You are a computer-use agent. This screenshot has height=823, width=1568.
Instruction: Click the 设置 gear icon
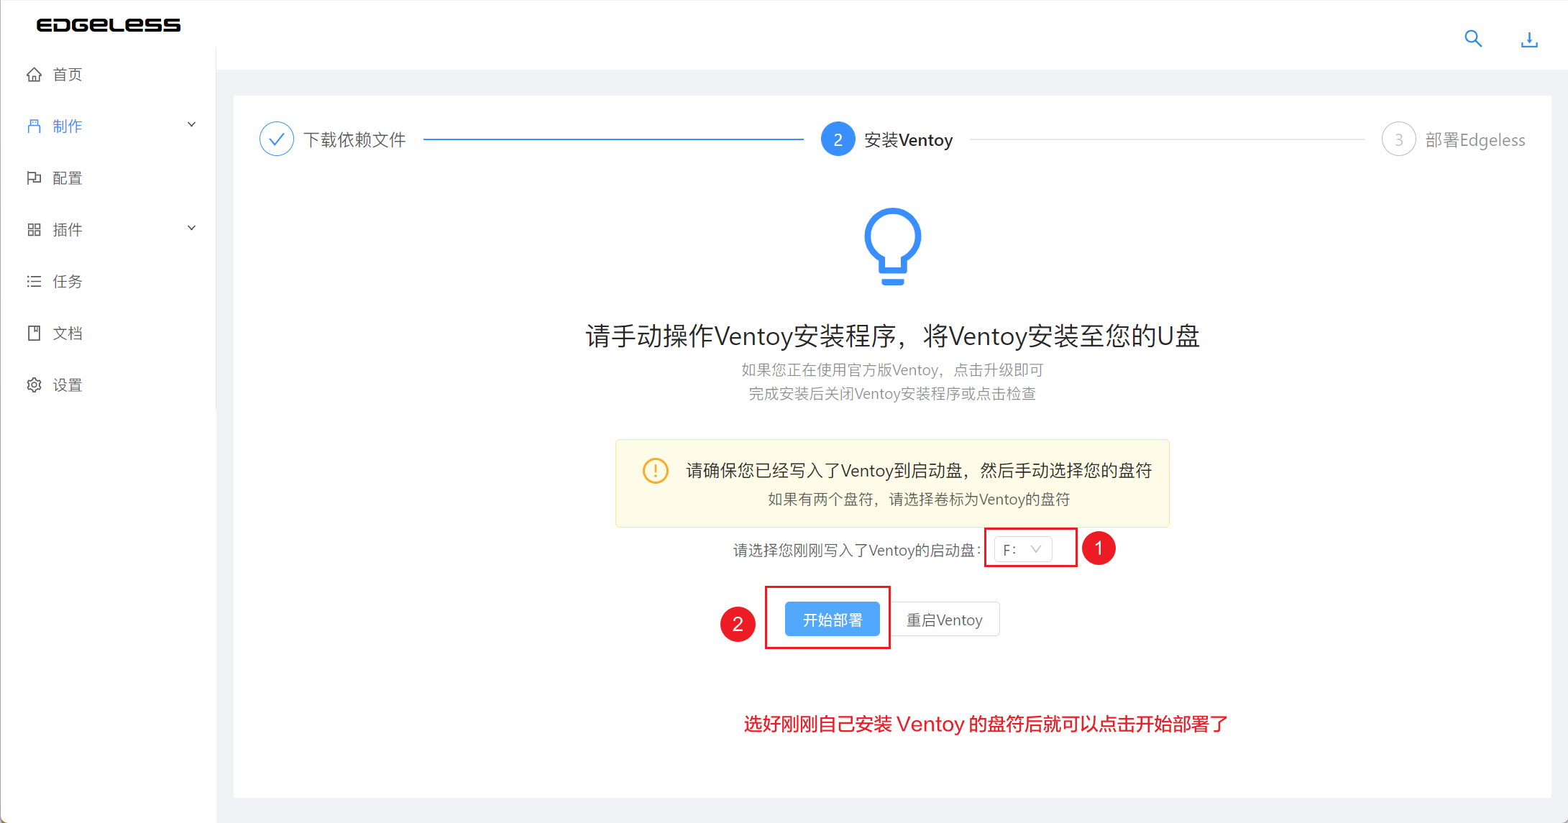34,385
